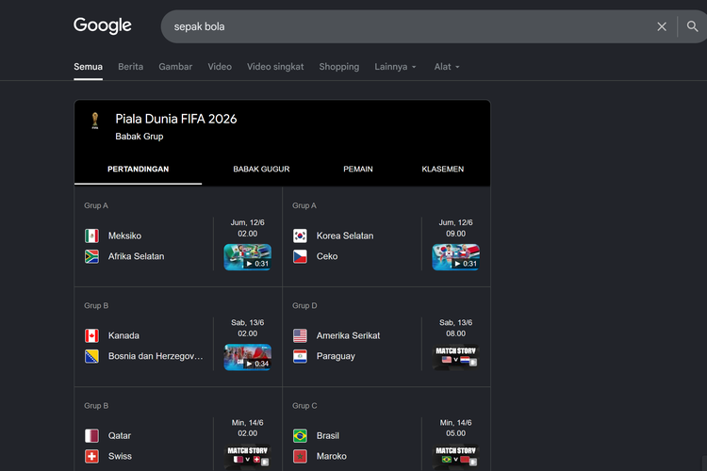Open the Berita results tab
The image size is (707, 471).
coord(131,67)
